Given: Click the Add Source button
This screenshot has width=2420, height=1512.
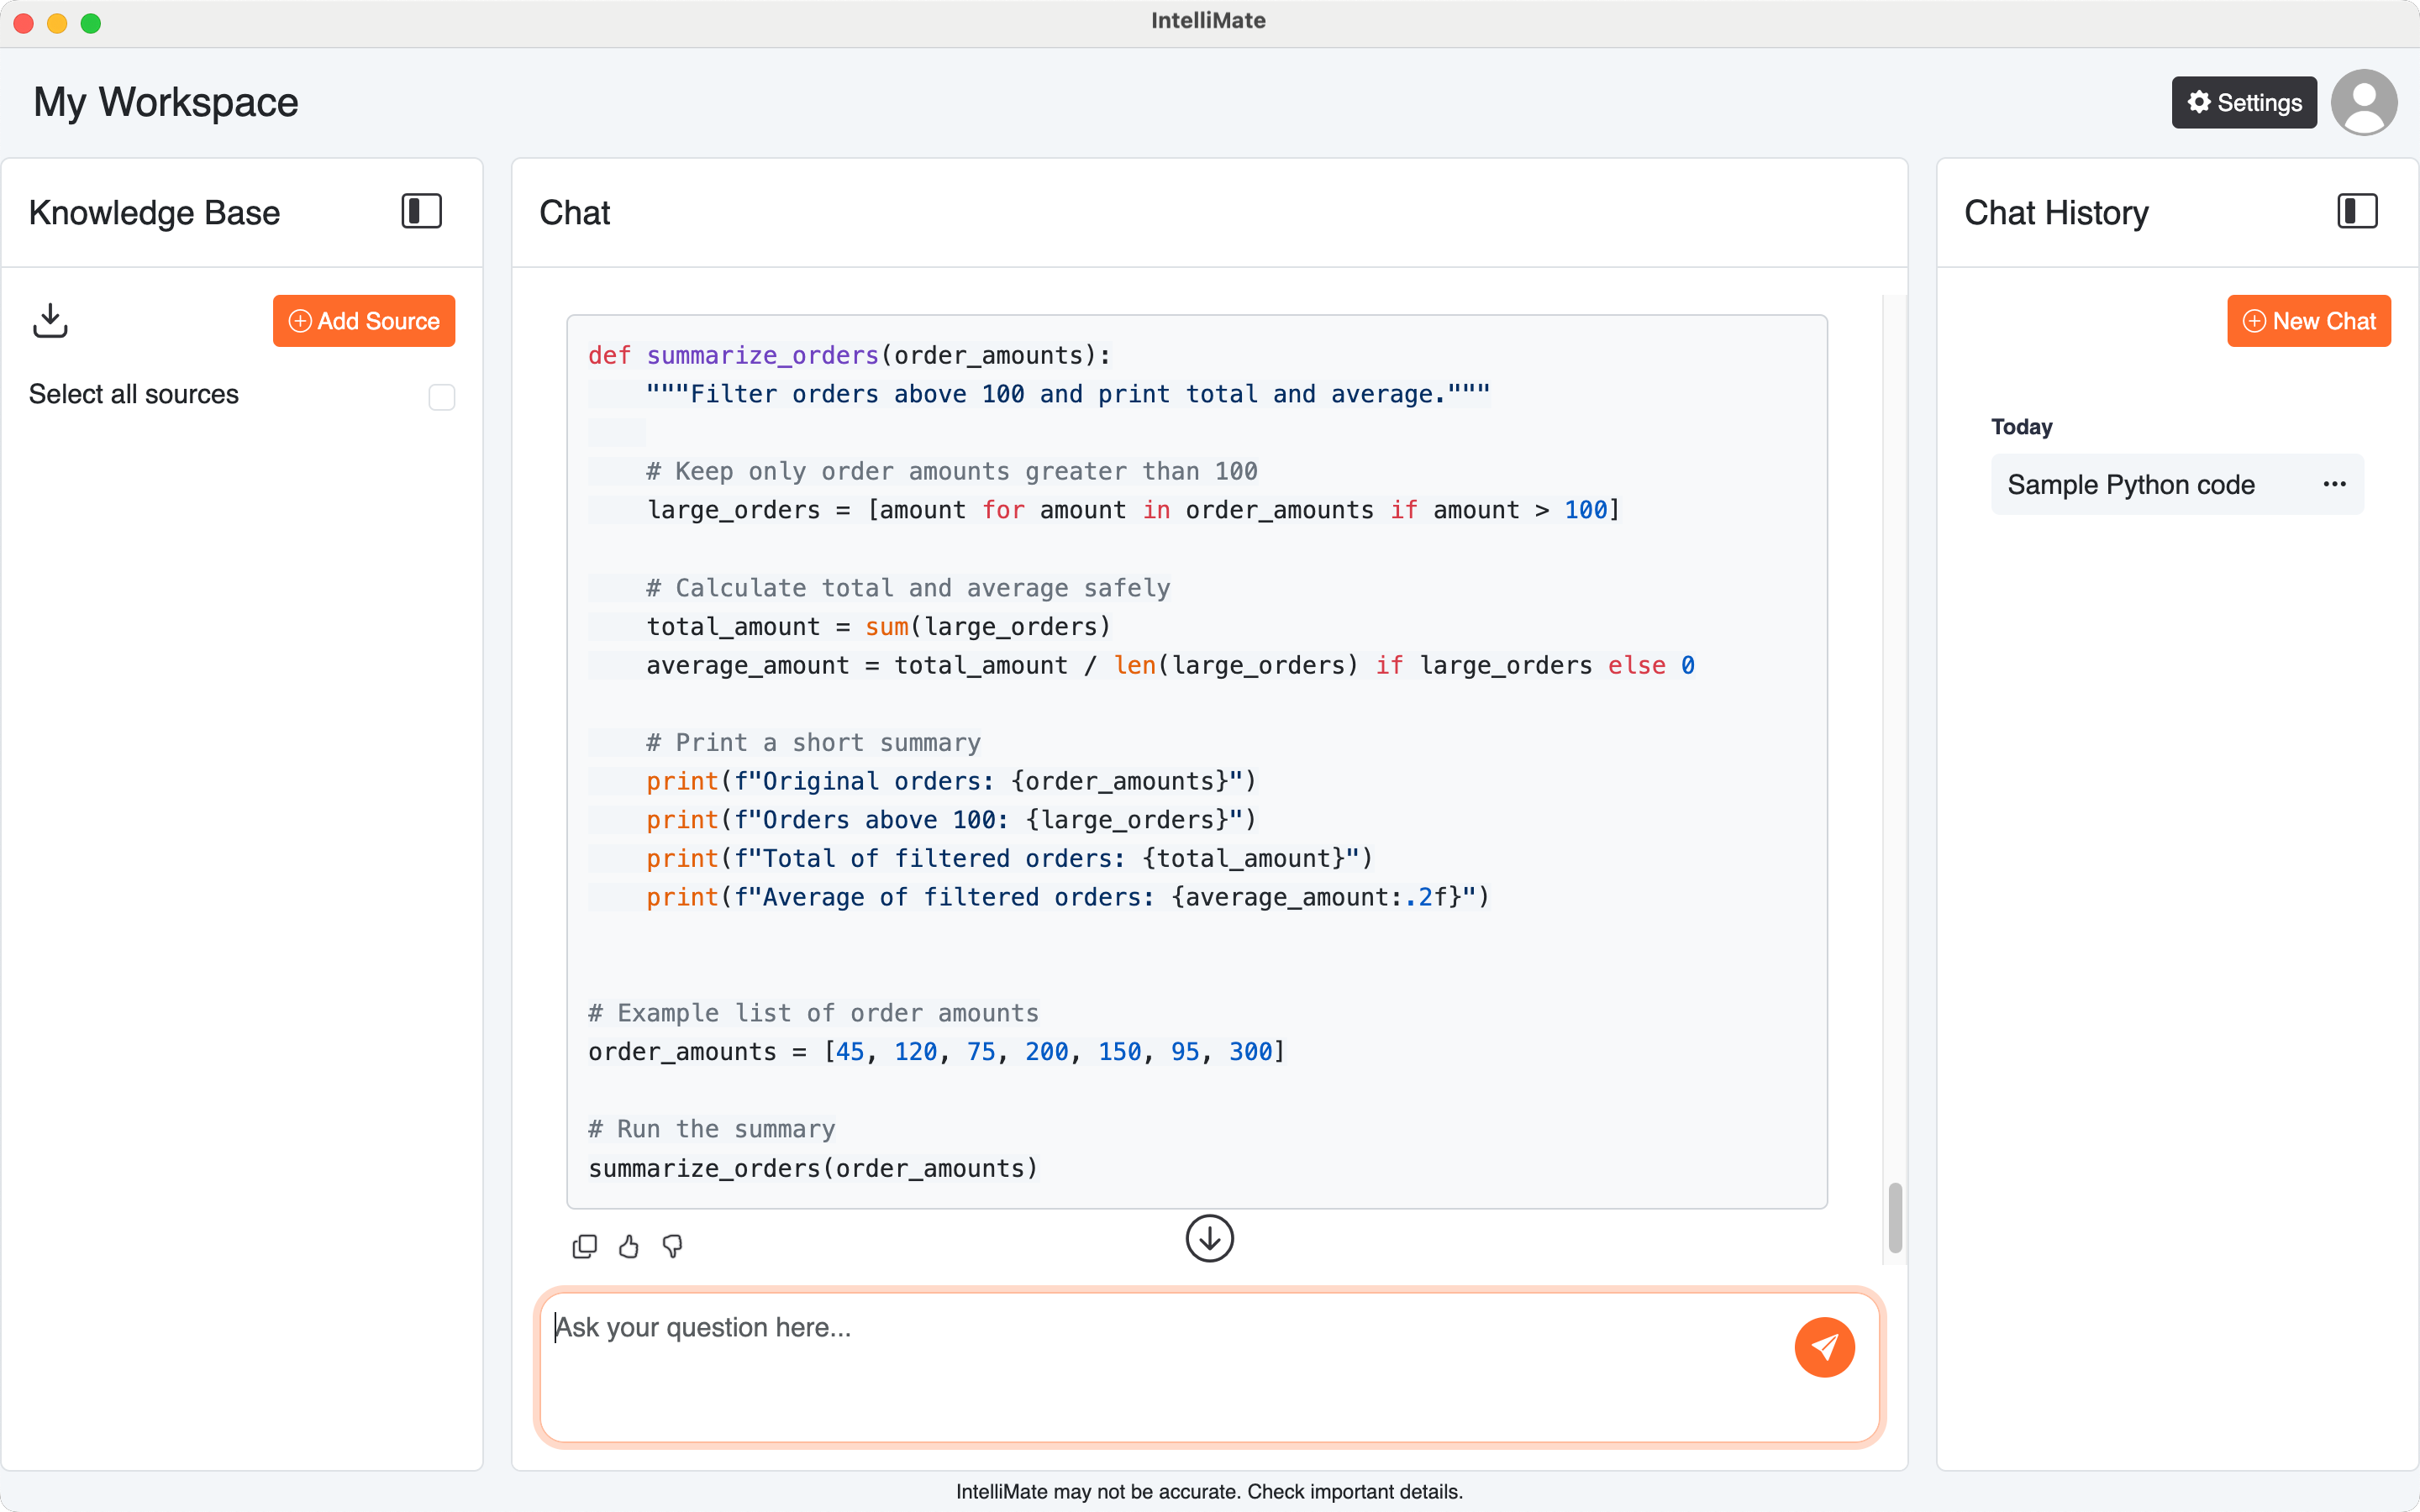Looking at the screenshot, I should tap(364, 320).
